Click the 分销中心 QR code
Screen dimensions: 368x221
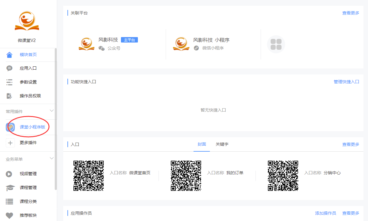283,176
